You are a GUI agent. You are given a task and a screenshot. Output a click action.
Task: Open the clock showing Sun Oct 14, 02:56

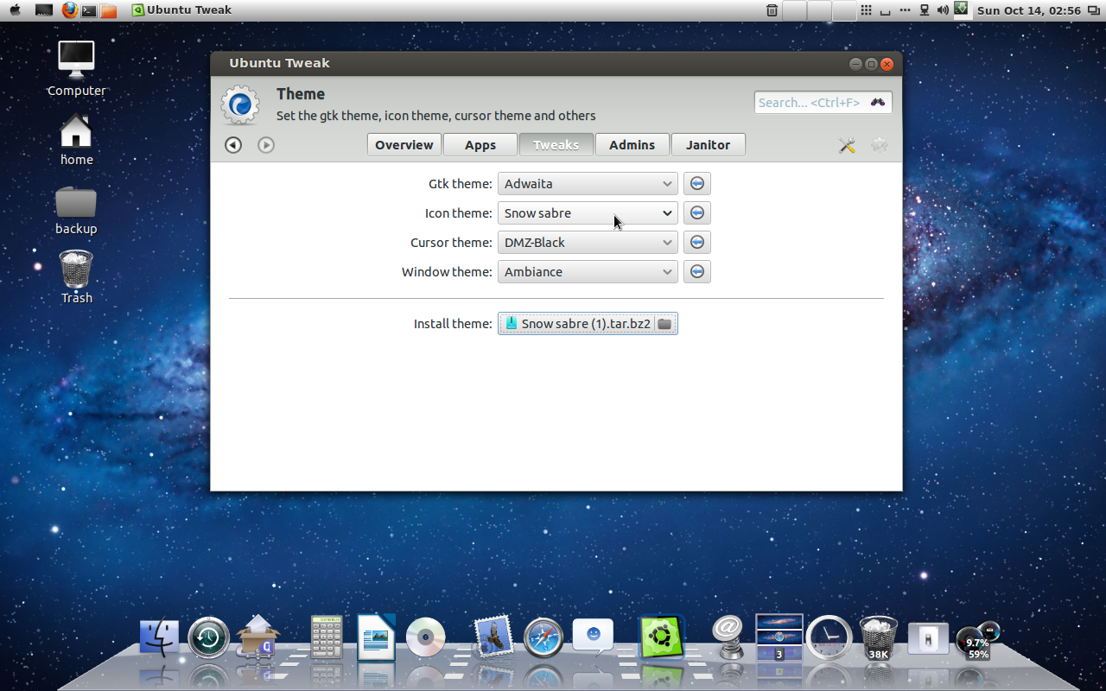[x=1028, y=10]
